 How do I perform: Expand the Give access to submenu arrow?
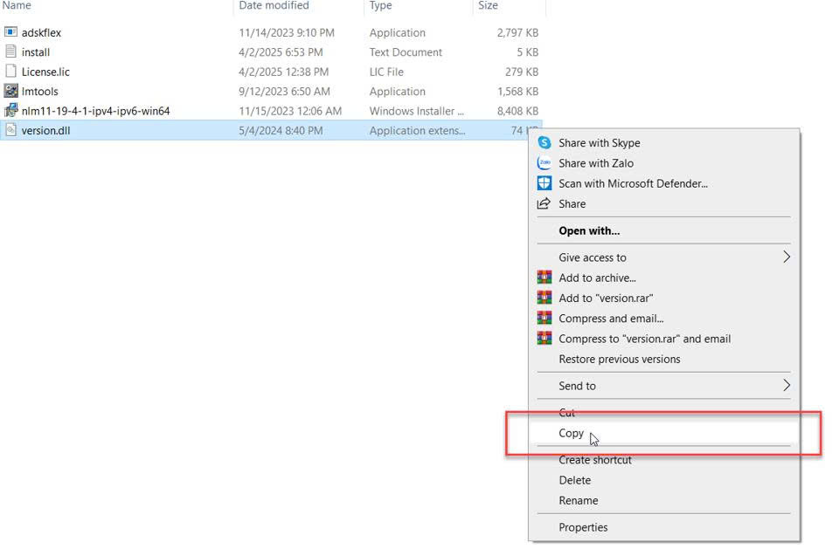pos(787,257)
